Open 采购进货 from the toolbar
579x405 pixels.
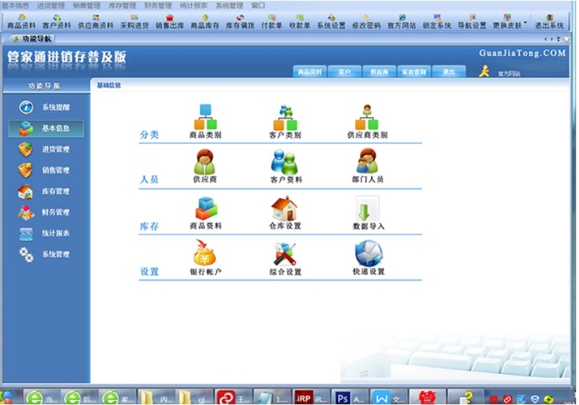[134, 21]
